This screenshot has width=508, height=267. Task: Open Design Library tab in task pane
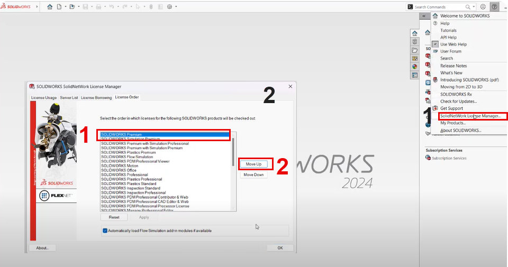[x=415, y=42]
